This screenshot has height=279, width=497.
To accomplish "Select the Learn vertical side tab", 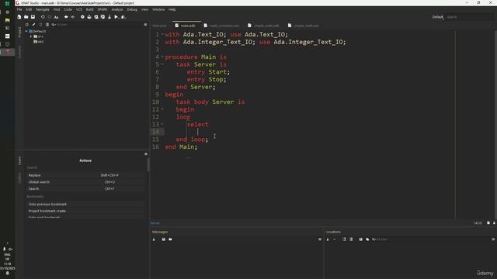I will click(19, 160).
